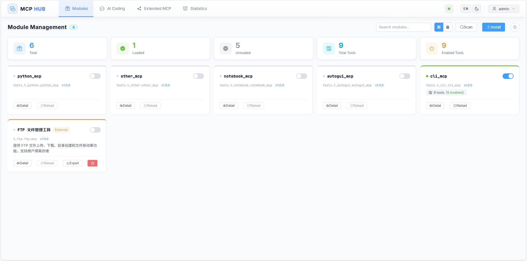Image resolution: width=527 pixels, height=261 pixels.
Task: Expand the cli_mcp 9 tools badge
Action: [446, 93]
